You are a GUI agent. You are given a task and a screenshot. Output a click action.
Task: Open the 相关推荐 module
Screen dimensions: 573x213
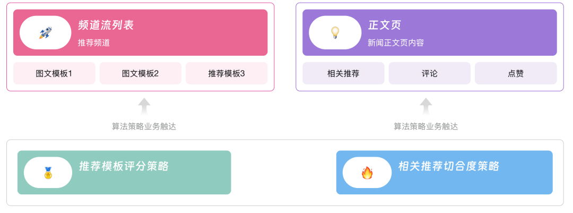click(x=343, y=73)
